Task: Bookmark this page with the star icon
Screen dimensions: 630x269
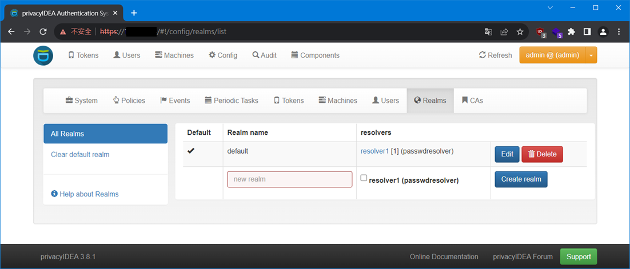Action: (x=520, y=32)
